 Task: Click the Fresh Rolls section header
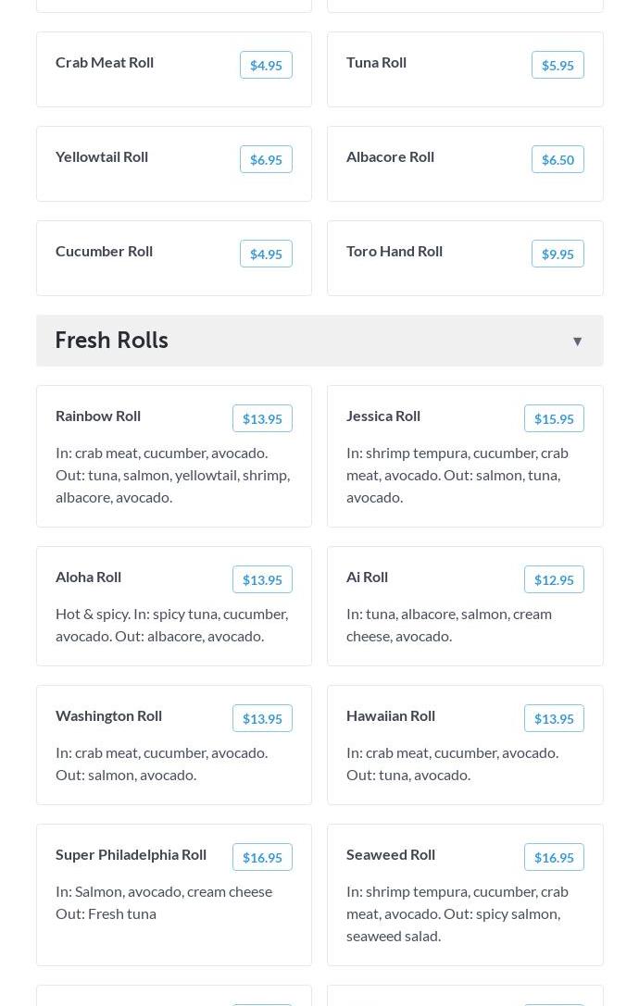pos(112,341)
